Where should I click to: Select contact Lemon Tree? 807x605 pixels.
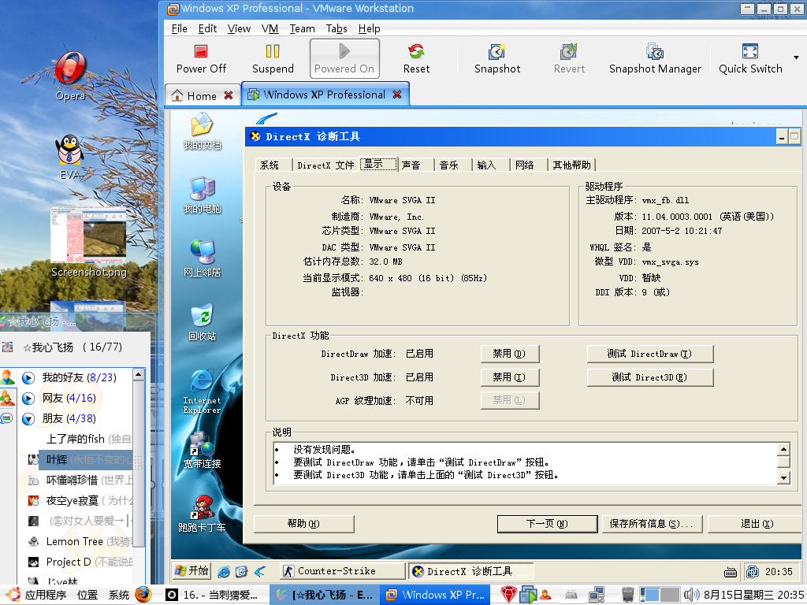pos(80,541)
